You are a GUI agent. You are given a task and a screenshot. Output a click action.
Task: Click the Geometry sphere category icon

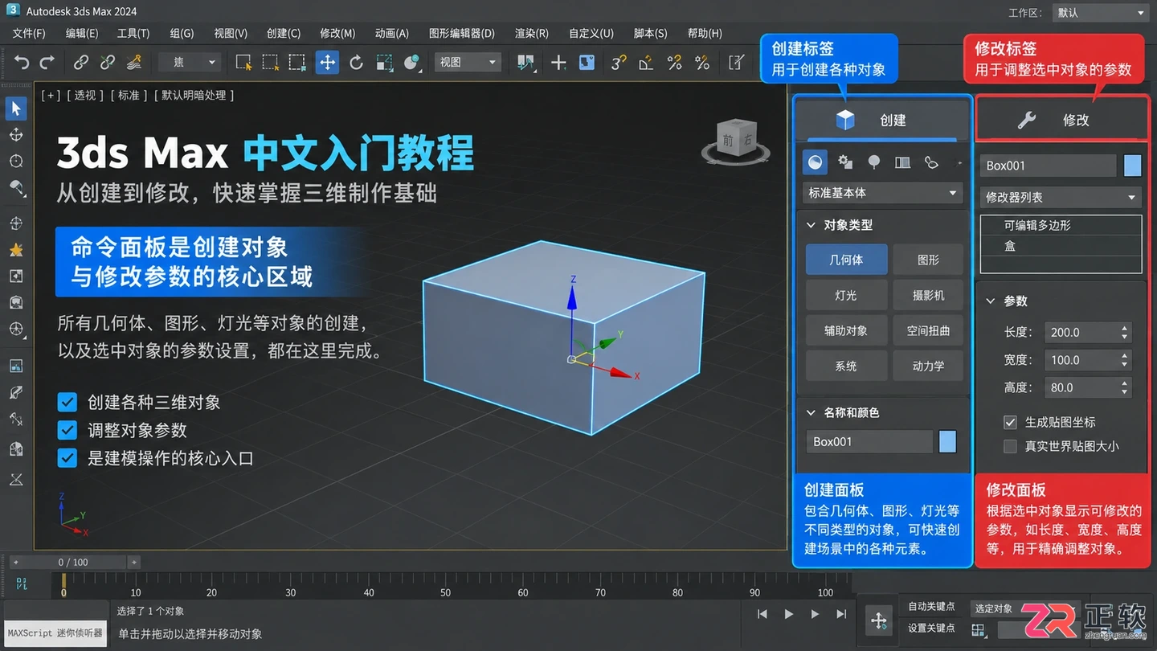pos(816,162)
